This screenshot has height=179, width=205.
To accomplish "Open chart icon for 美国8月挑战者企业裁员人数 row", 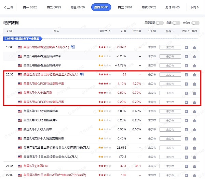I will [195, 47].
